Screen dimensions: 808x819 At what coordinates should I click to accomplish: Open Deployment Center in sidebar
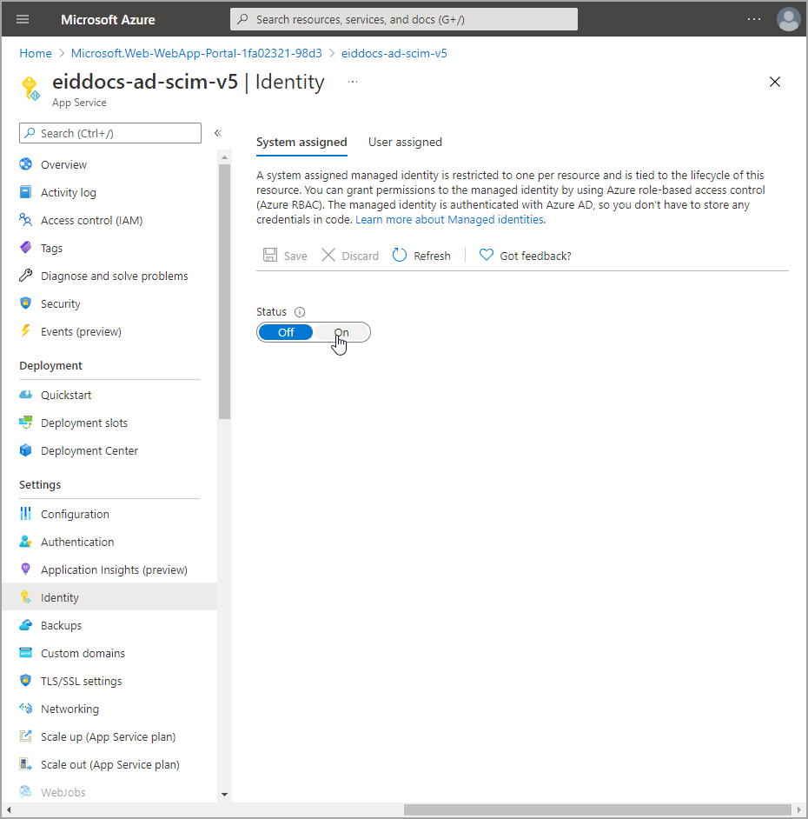pyautogui.click(x=89, y=451)
